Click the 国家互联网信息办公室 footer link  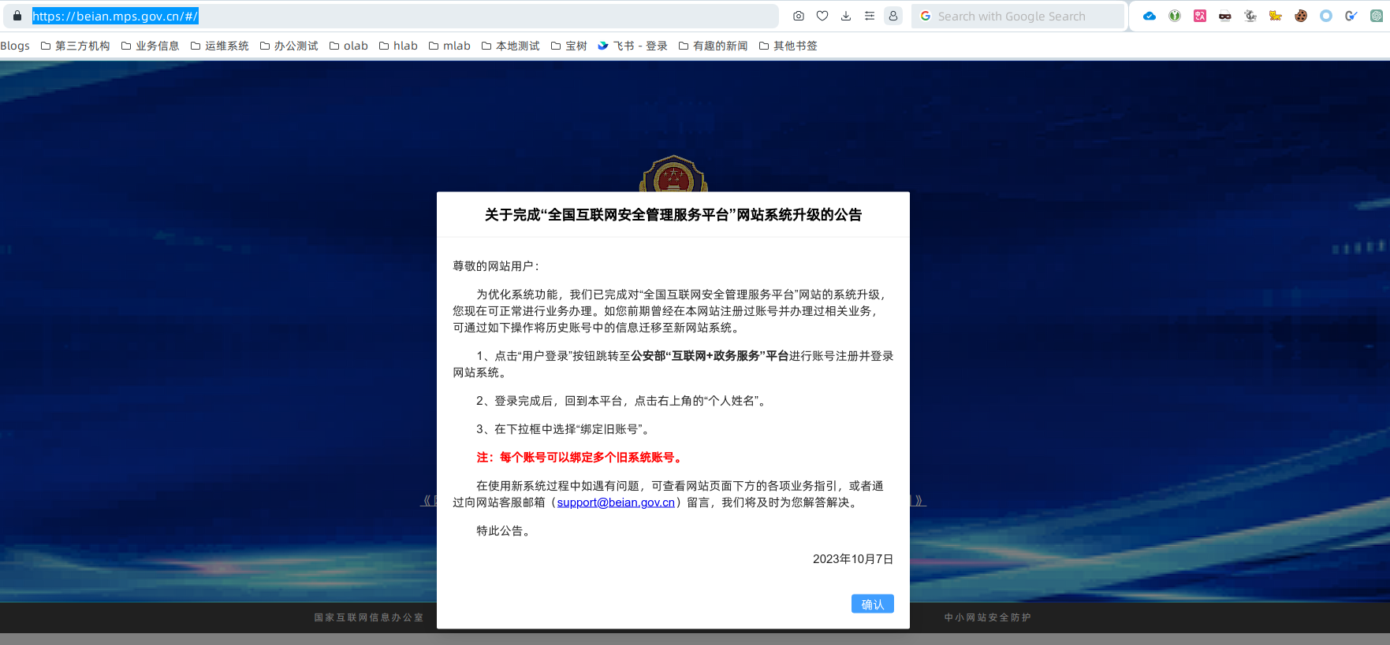369,617
